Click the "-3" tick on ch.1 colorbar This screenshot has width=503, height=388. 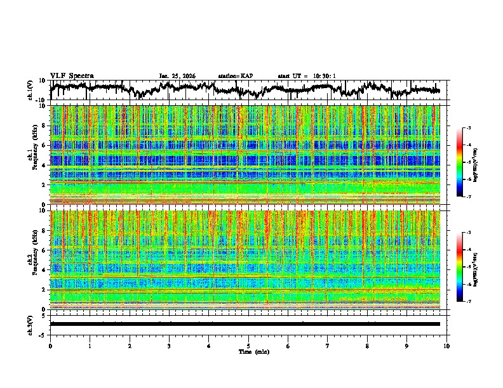[469, 127]
